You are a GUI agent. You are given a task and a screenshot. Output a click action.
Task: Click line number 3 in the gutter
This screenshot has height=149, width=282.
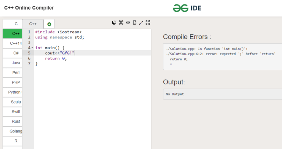click(x=29, y=43)
